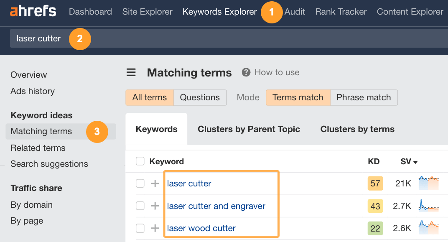The height and width of the screenshot is (242, 448).
Task: Check the "laser cutter and engraver" checkbox
Action: (140, 206)
